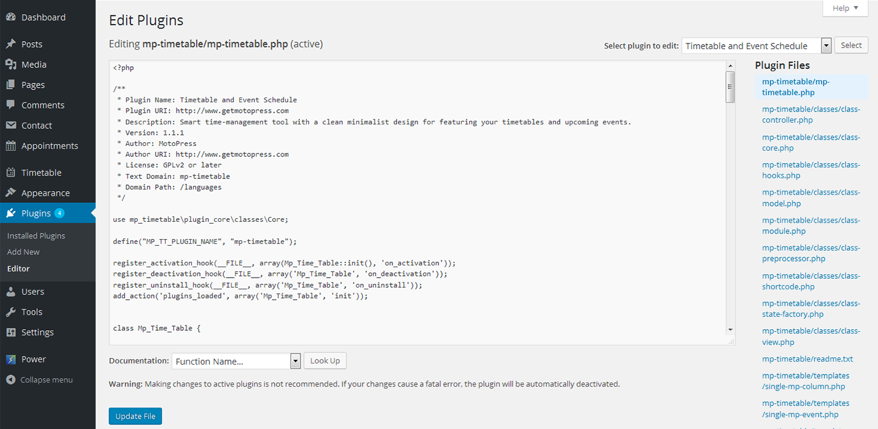Viewport: 878px width, 429px height.
Task: Open Media via its sidebar icon
Action: [x=10, y=64]
